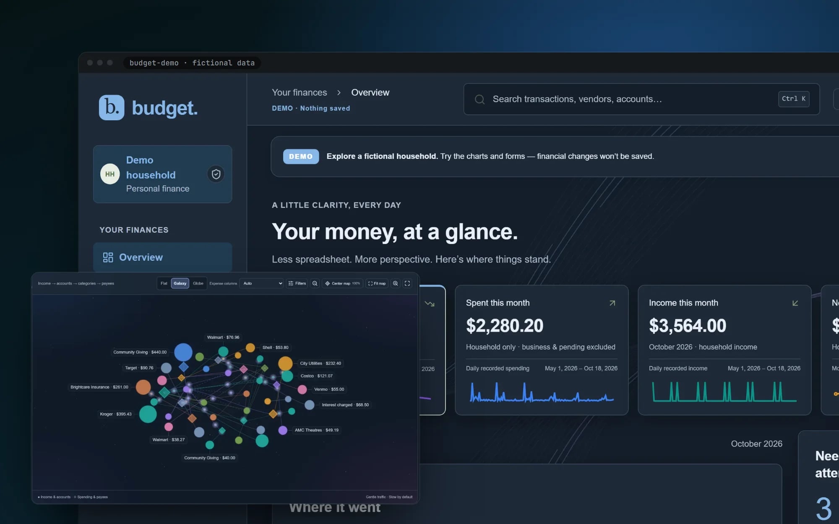Click the daily spending sparkline chart
Image resolution: width=839 pixels, height=524 pixels.
[542, 392]
